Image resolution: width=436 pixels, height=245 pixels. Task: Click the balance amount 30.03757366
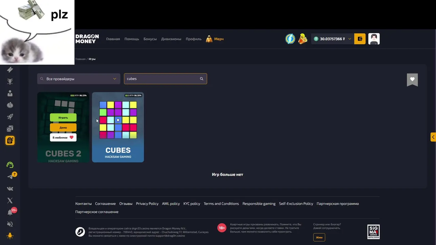tap(332, 39)
